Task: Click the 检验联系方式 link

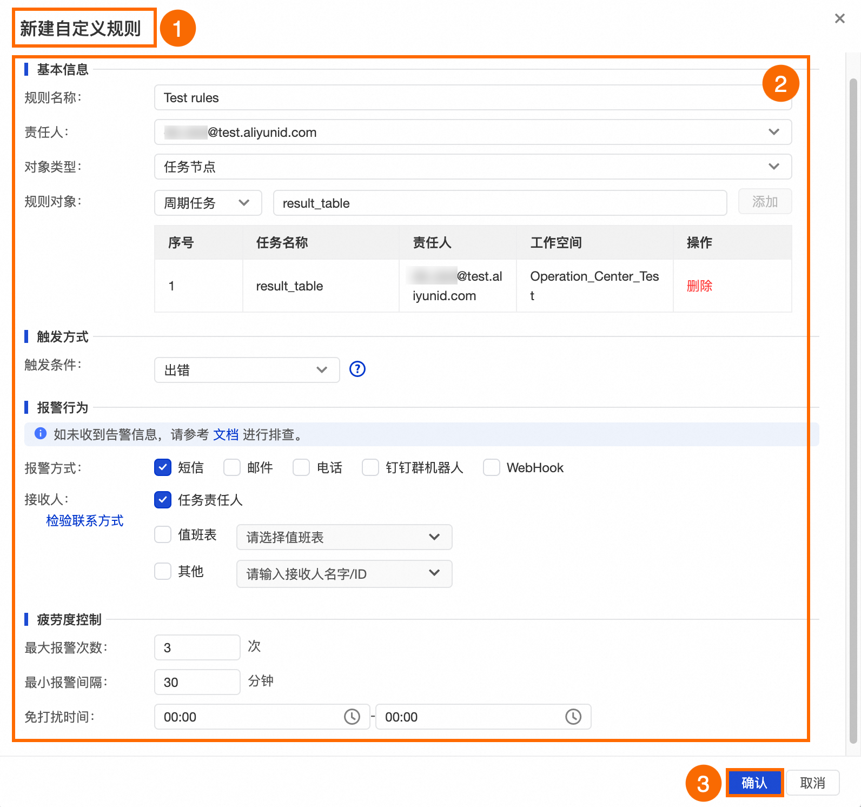Action: click(85, 520)
